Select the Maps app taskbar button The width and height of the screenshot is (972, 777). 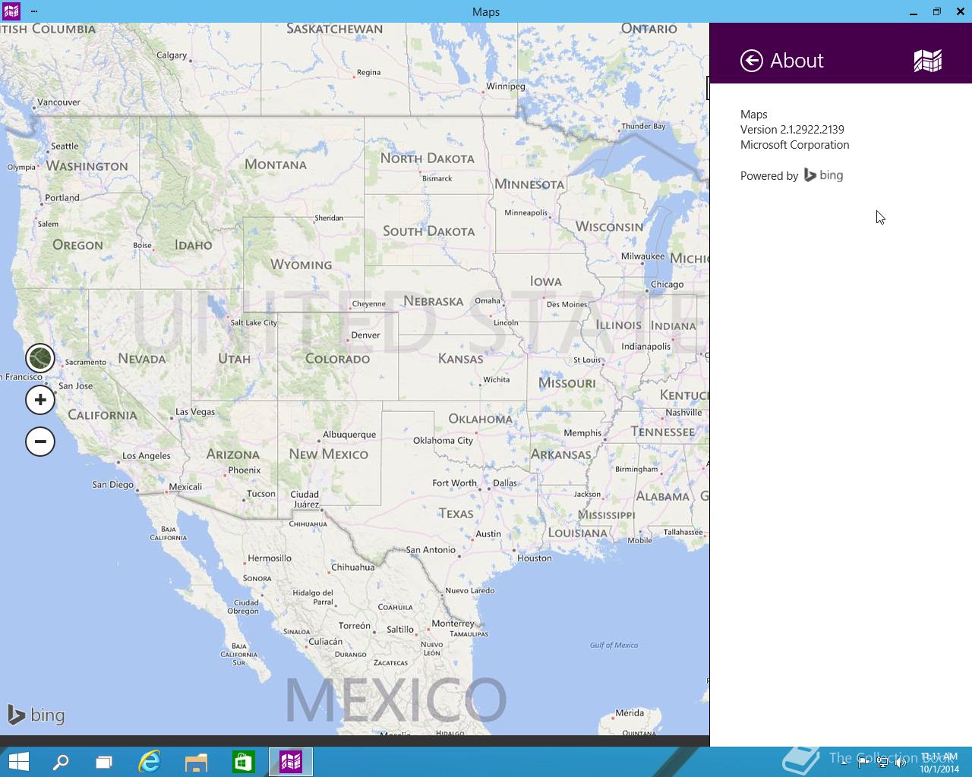291,762
